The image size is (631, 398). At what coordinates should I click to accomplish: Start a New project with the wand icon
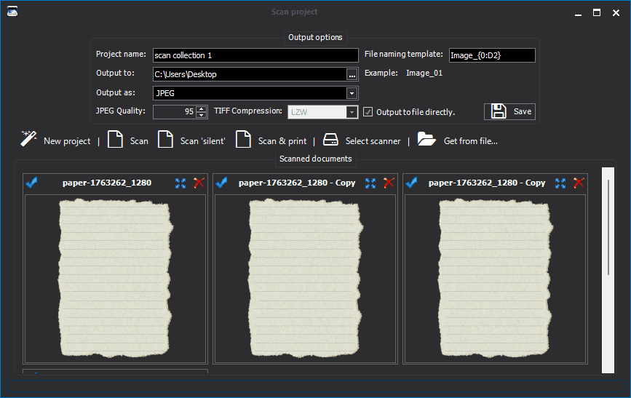point(55,140)
